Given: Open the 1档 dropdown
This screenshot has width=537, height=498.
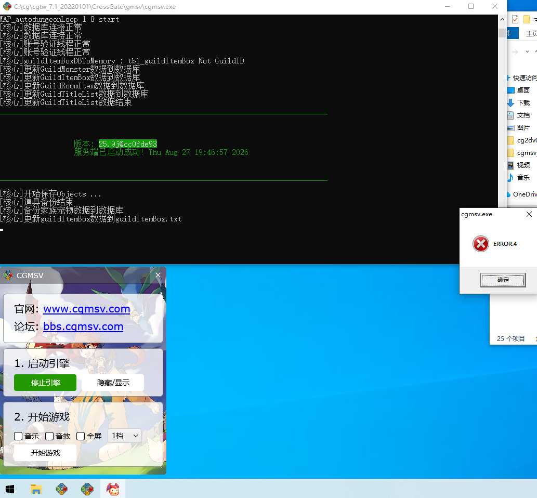Looking at the screenshot, I should (124, 436).
